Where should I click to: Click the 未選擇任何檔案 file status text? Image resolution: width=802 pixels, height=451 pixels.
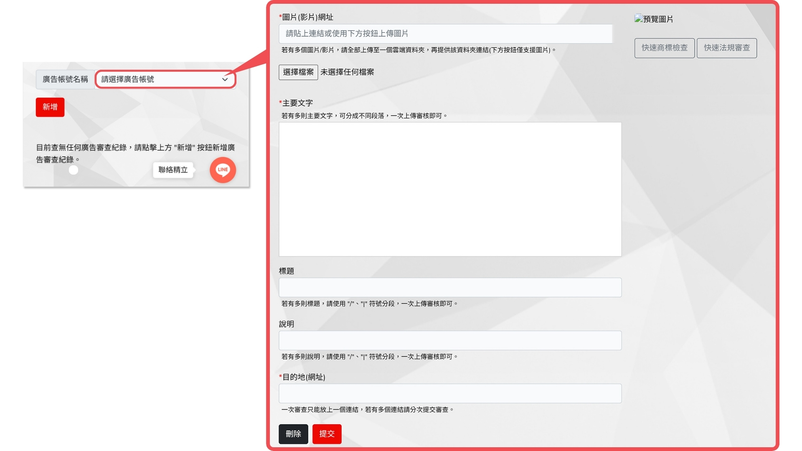click(x=347, y=72)
